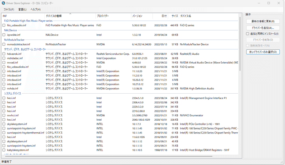Image resolution: width=285 pixels, height=165 pixels.
Task: Collapse the システム デバイス group header
Action: [12, 93]
